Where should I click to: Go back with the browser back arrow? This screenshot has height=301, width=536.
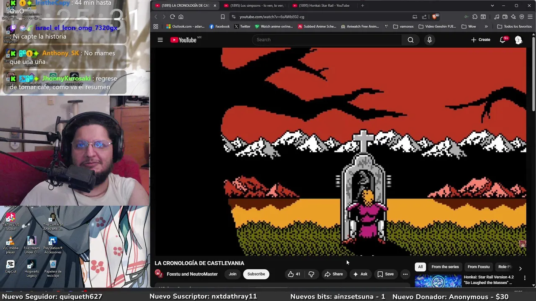[156, 17]
